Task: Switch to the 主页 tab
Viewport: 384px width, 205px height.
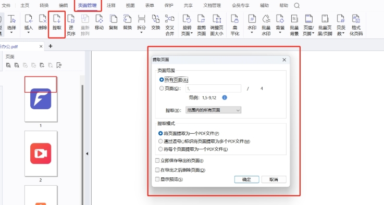Action: click(x=24, y=5)
